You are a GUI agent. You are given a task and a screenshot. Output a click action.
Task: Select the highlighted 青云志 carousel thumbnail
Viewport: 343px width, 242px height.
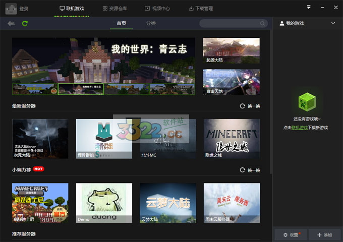(81, 89)
